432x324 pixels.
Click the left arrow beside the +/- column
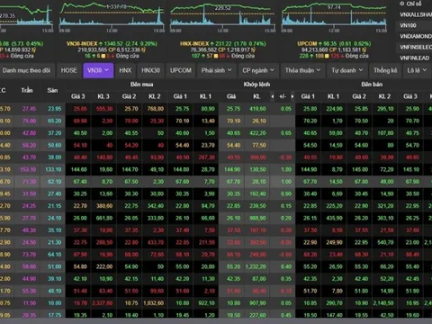[273, 96]
